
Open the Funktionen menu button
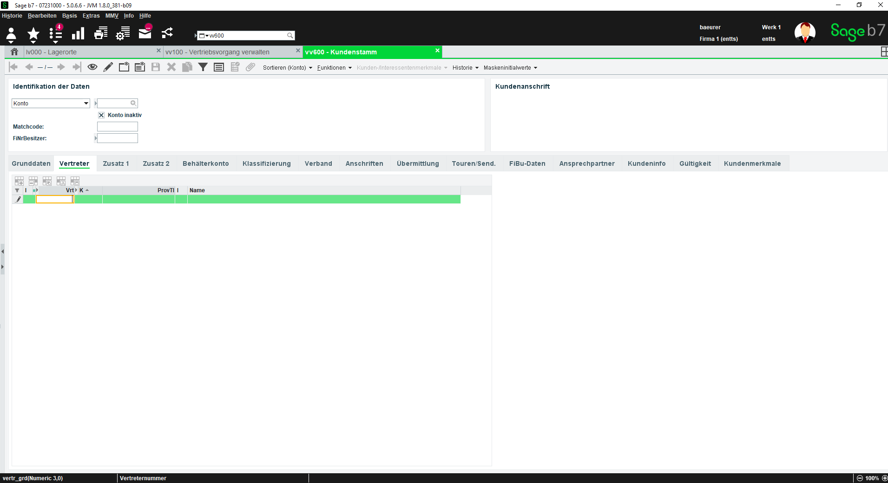pyautogui.click(x=334, y=68)
